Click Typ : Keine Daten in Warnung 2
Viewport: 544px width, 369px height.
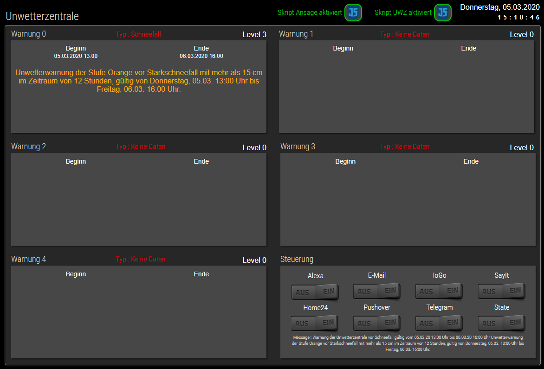[141, 146]
